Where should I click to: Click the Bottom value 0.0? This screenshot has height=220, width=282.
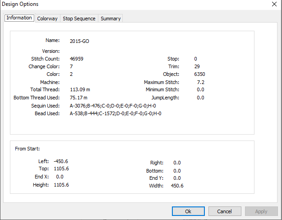(177, 171)
